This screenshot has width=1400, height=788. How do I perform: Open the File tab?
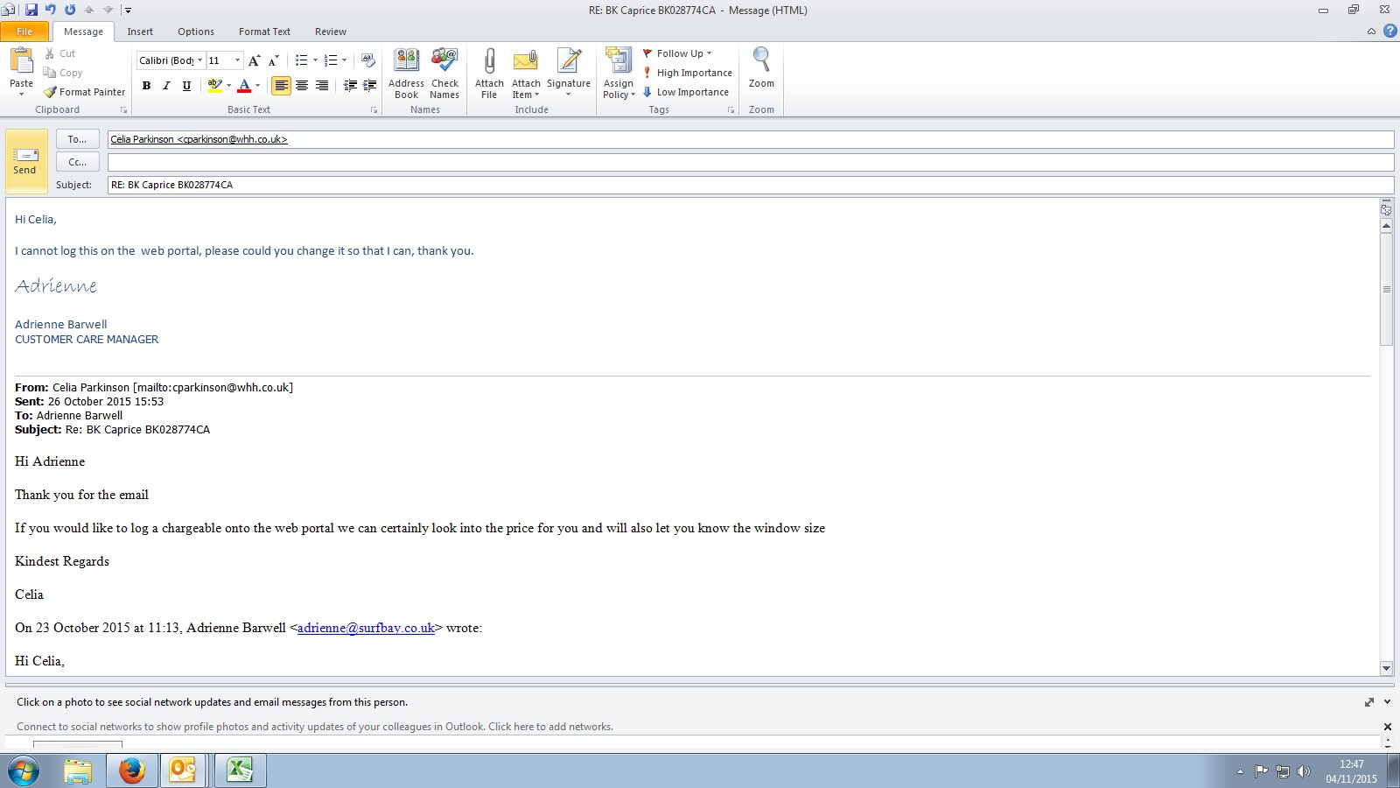[x=24, y=32]
